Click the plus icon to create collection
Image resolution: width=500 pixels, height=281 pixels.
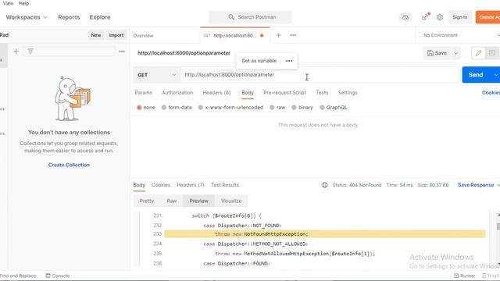pyautogui.click(x=16, y=52)
